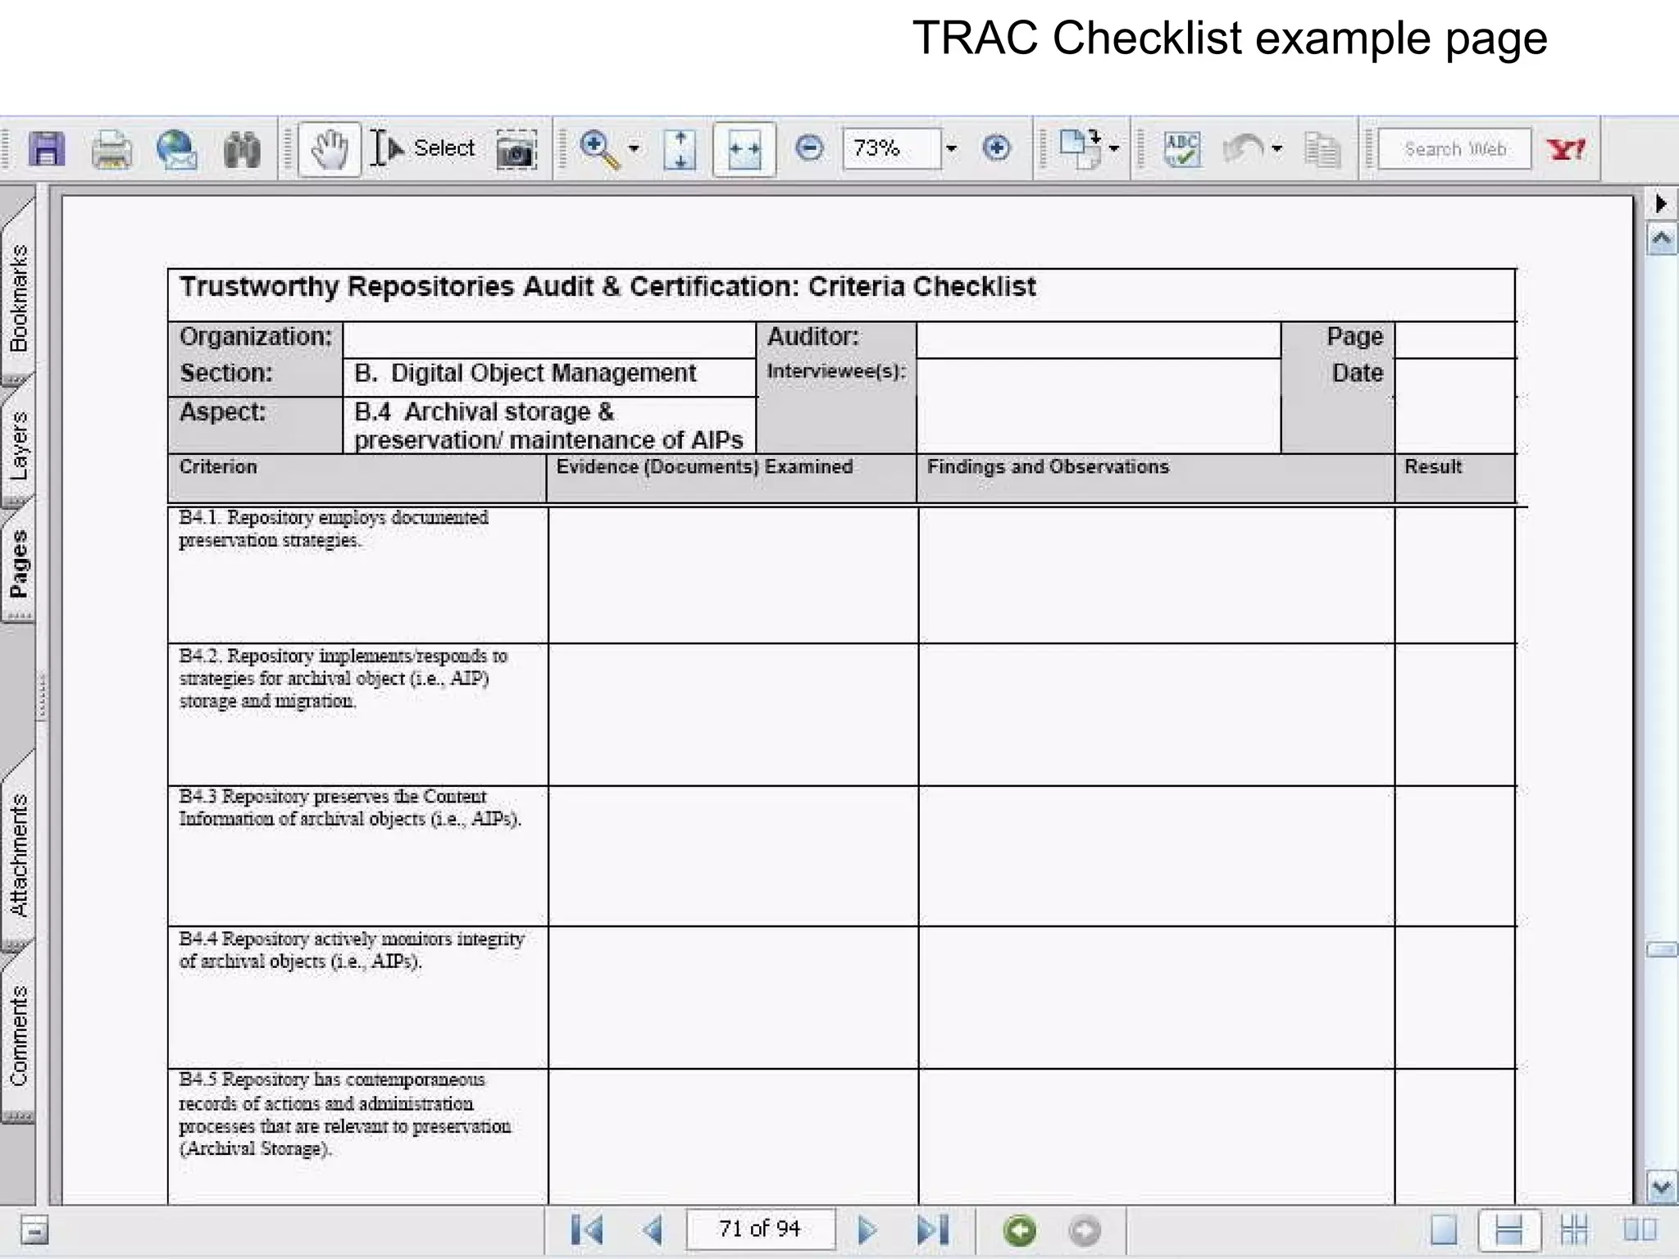Go to first page button
This screenshot has height=1259, width=1679.
click(x=587, y=1229)
